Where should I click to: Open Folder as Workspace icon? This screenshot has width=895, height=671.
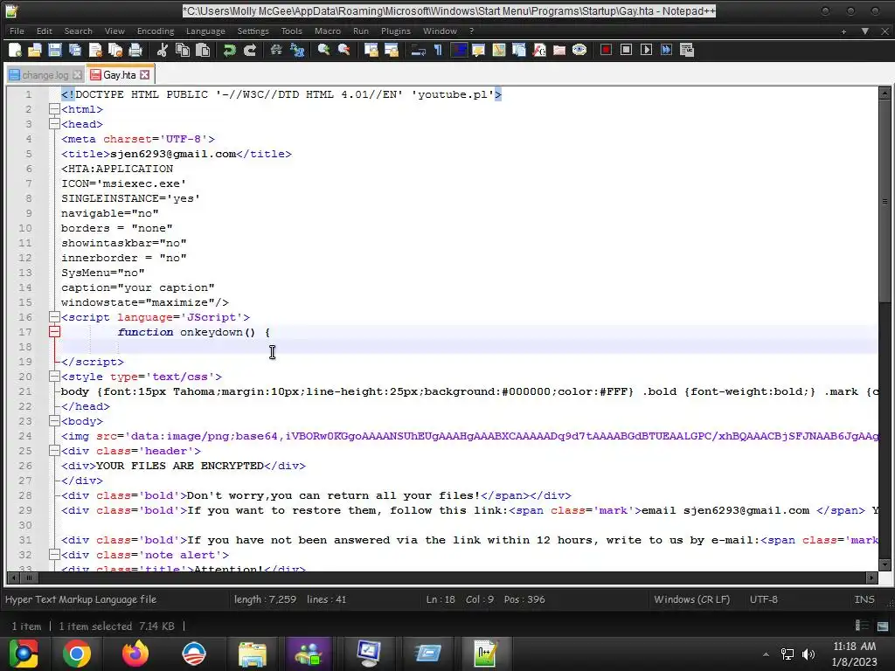(x=559, y=50)
